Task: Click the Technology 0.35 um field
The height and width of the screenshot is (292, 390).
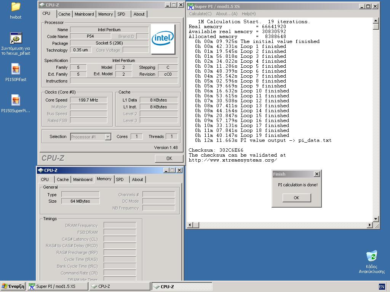Action: (x=81, y=50)
